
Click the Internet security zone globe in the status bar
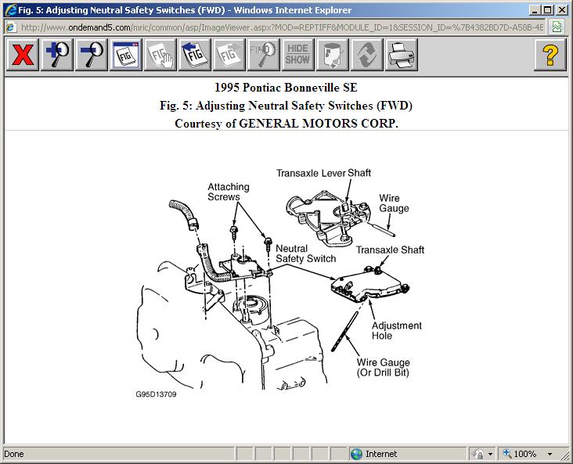356,454
